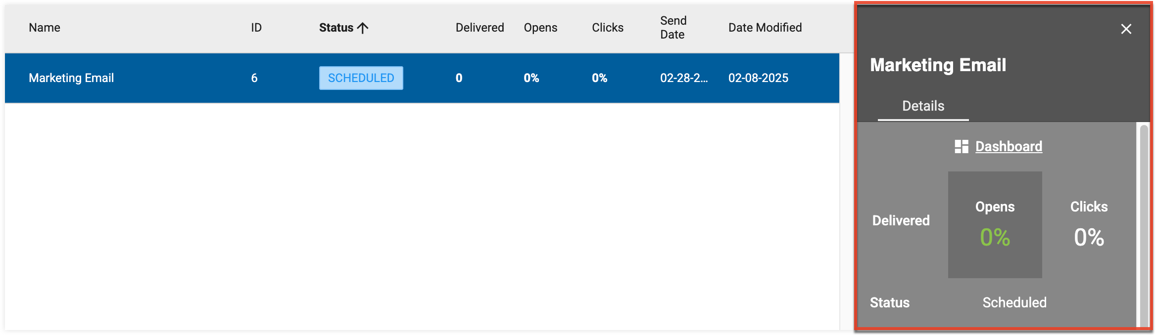
Task: Select the Marketing Email row name
Action: 71,78
